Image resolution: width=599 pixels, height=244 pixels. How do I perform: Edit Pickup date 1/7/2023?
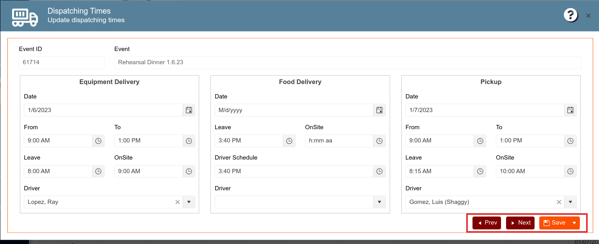coord(485,110)
